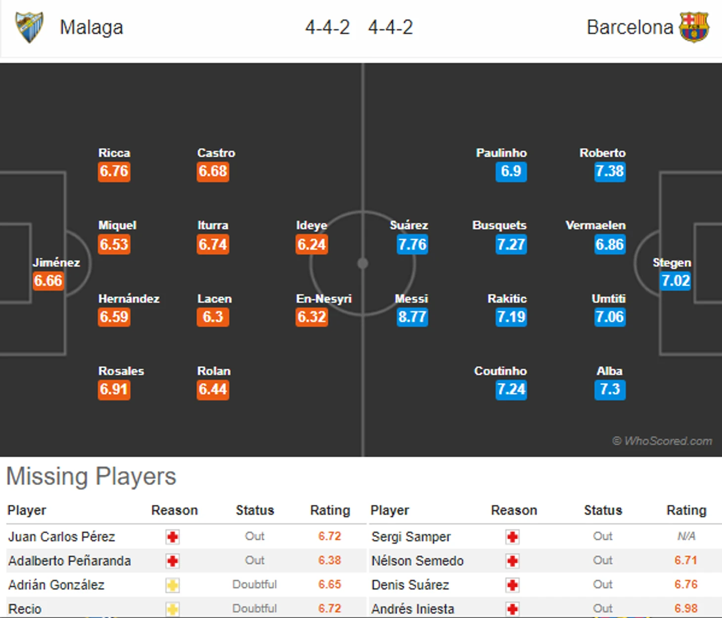Click Adalberto Peñaranda injury cross icon
Screen dimensions: 722x618
coord(172,561)
